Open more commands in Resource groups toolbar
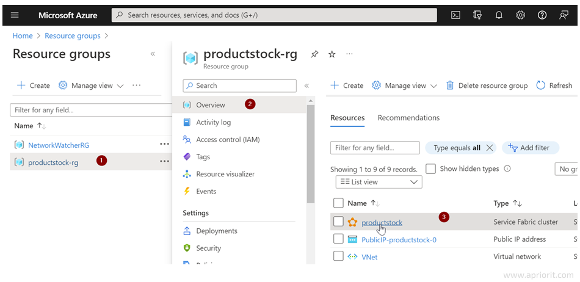Screen dimensions: 580x282 (x=137, y=85)
